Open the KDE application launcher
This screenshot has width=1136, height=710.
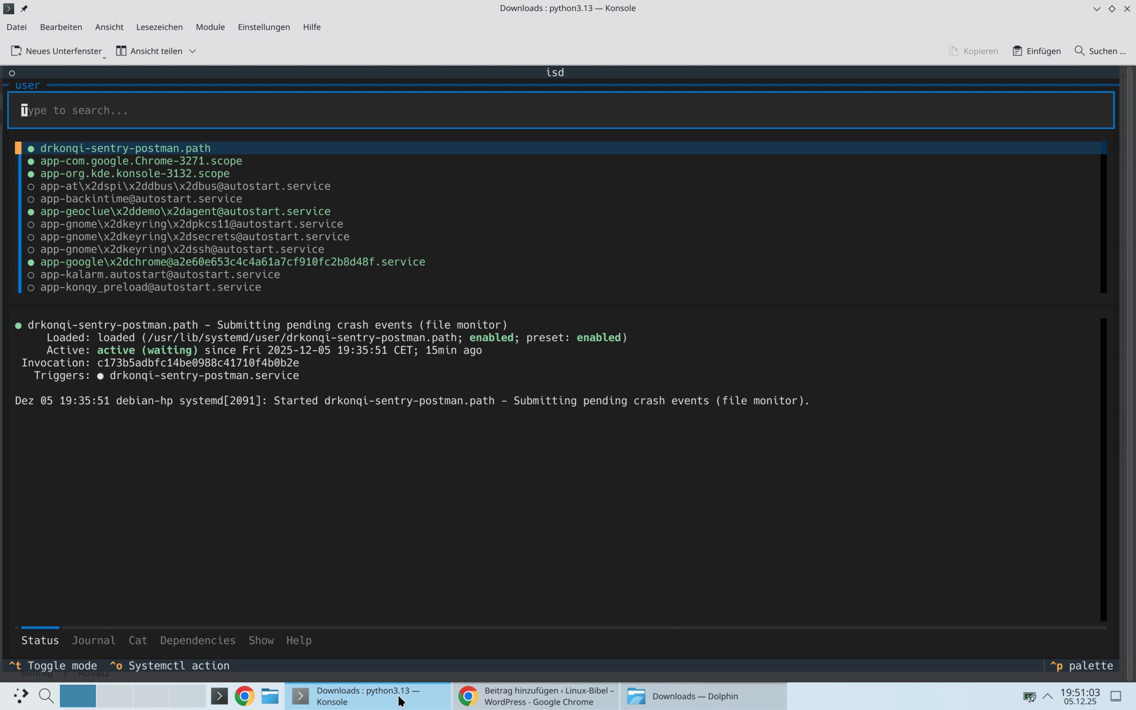tap(20, 696)
